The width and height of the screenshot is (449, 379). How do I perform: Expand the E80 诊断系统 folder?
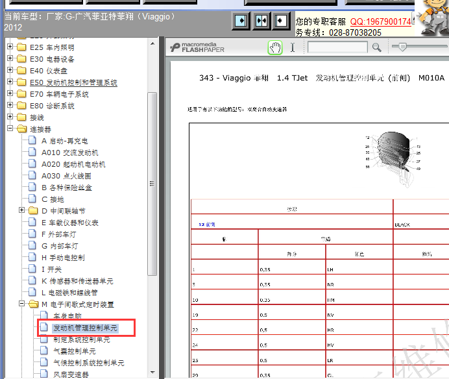10,105
